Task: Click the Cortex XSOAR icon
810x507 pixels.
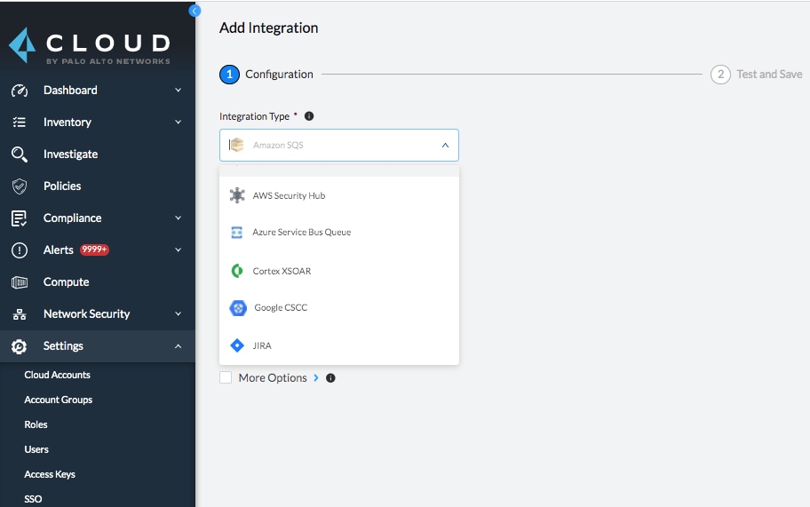Action: 237,271
